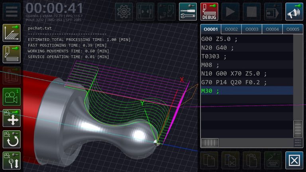The height and width of the screenshot is (172, 306).
Task: Toggle DEBUG mode
Action: pos(209,12)
